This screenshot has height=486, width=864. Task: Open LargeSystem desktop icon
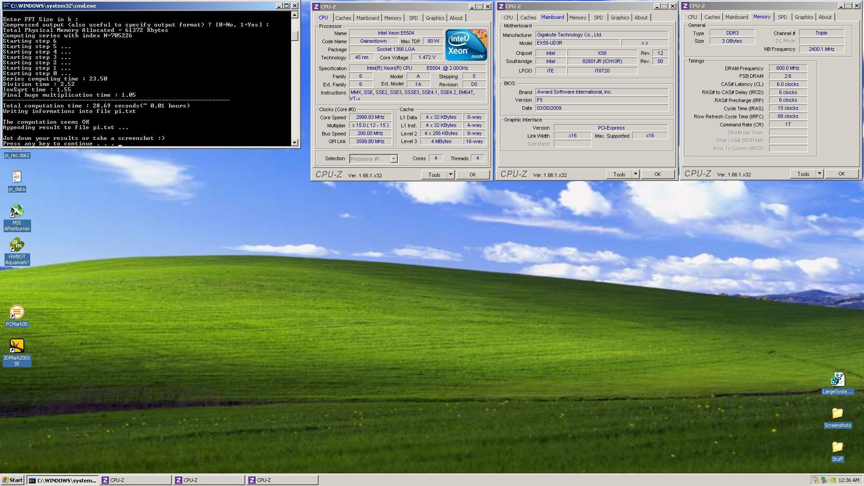pyautogui.click(x=837, y=383)
